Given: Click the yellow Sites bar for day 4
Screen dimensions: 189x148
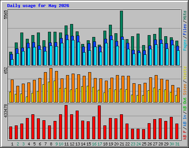Looking at the screenshot, I should 27,100.
